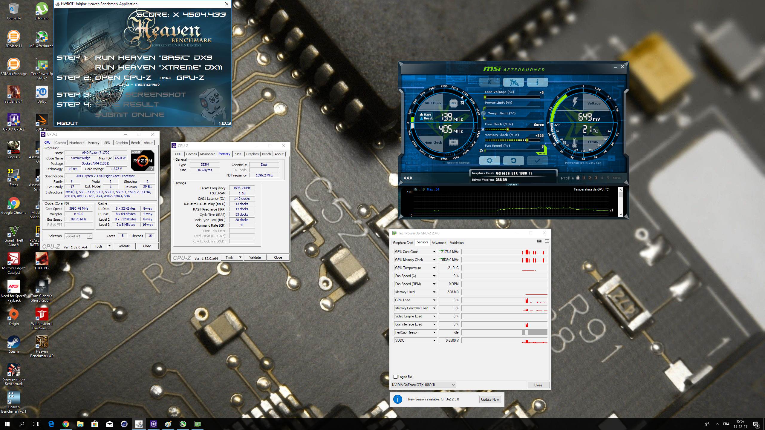Expand GPU Load sensor dropdown
This screenshot has width=765, height=430.
(x=434, y=300)
